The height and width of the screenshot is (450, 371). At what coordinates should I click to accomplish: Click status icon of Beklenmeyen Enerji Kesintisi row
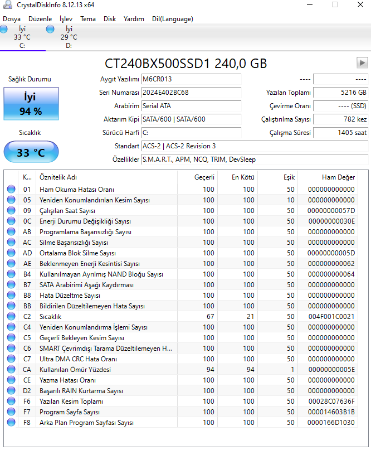tap(11, 264)
